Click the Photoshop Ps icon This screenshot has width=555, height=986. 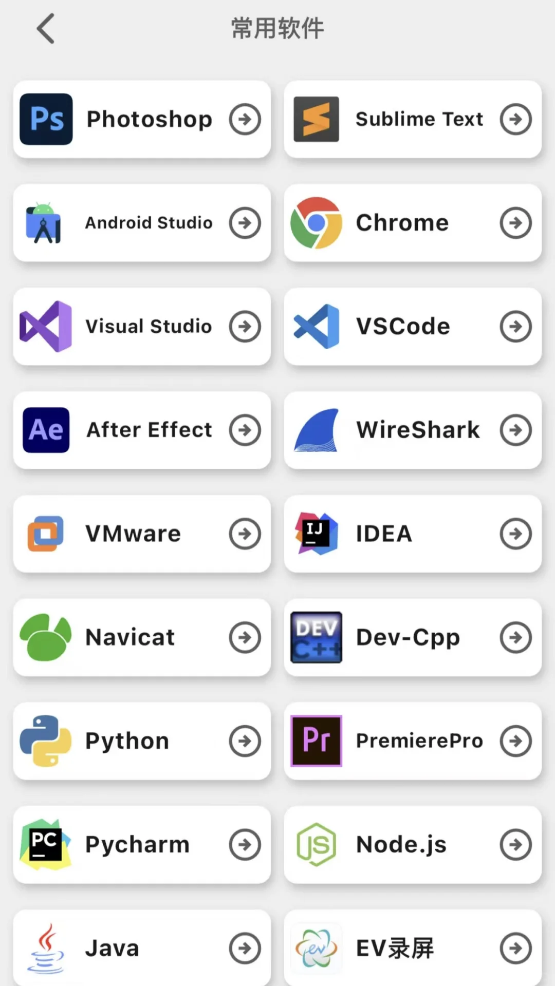pos(46,119)
